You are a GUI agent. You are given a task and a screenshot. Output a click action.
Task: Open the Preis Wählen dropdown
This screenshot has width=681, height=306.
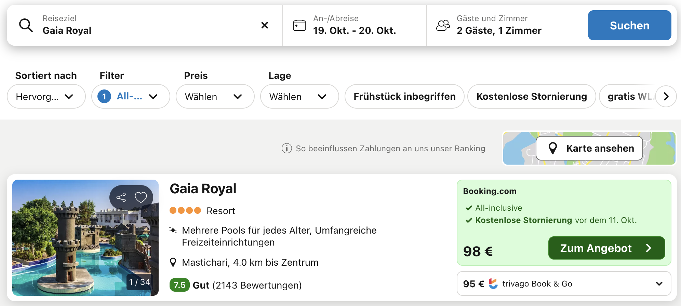(215, 96)
